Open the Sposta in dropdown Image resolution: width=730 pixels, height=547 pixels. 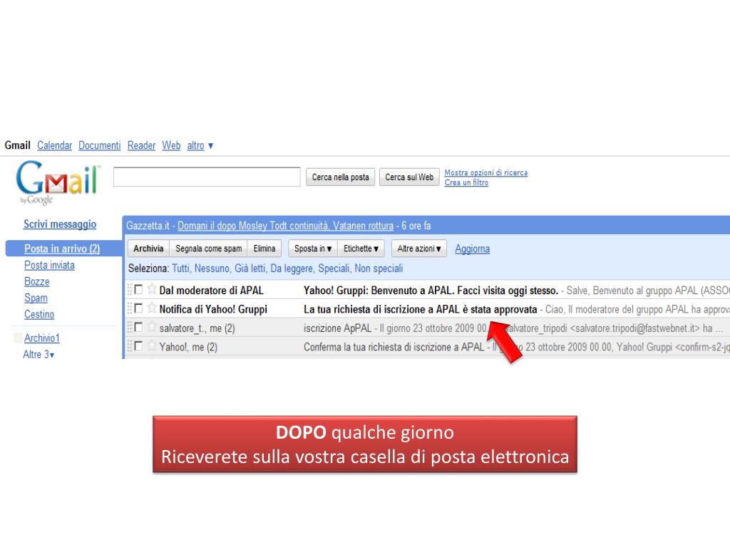[x=313, y=249]
